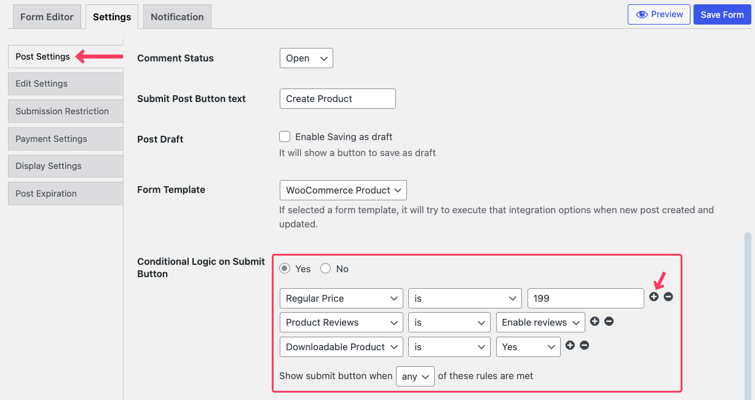This screenshot has width=755, height=400.
Task: Open Post Settings section
Action: (65, 57)
